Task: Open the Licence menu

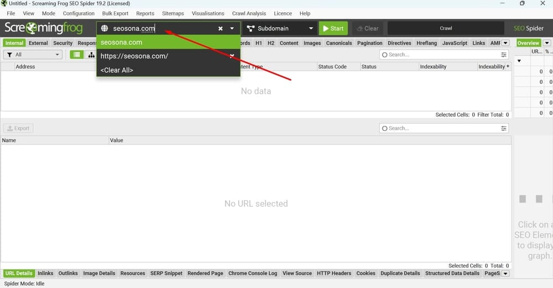Action: click(283, 13)
